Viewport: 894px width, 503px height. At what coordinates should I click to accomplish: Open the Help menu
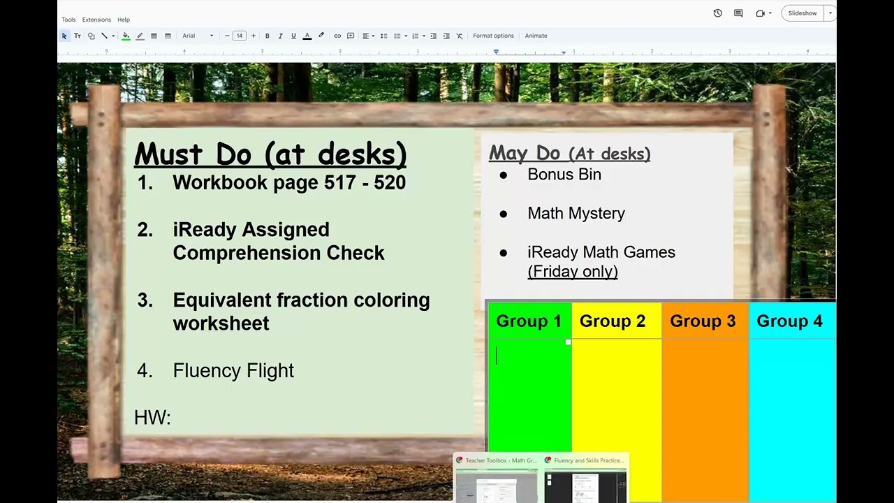coord(124,20)
